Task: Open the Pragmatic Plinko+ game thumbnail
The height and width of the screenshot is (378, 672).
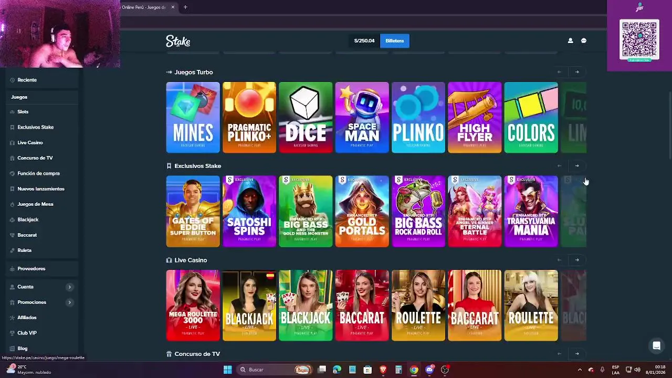Action: (x=249, y=118)
